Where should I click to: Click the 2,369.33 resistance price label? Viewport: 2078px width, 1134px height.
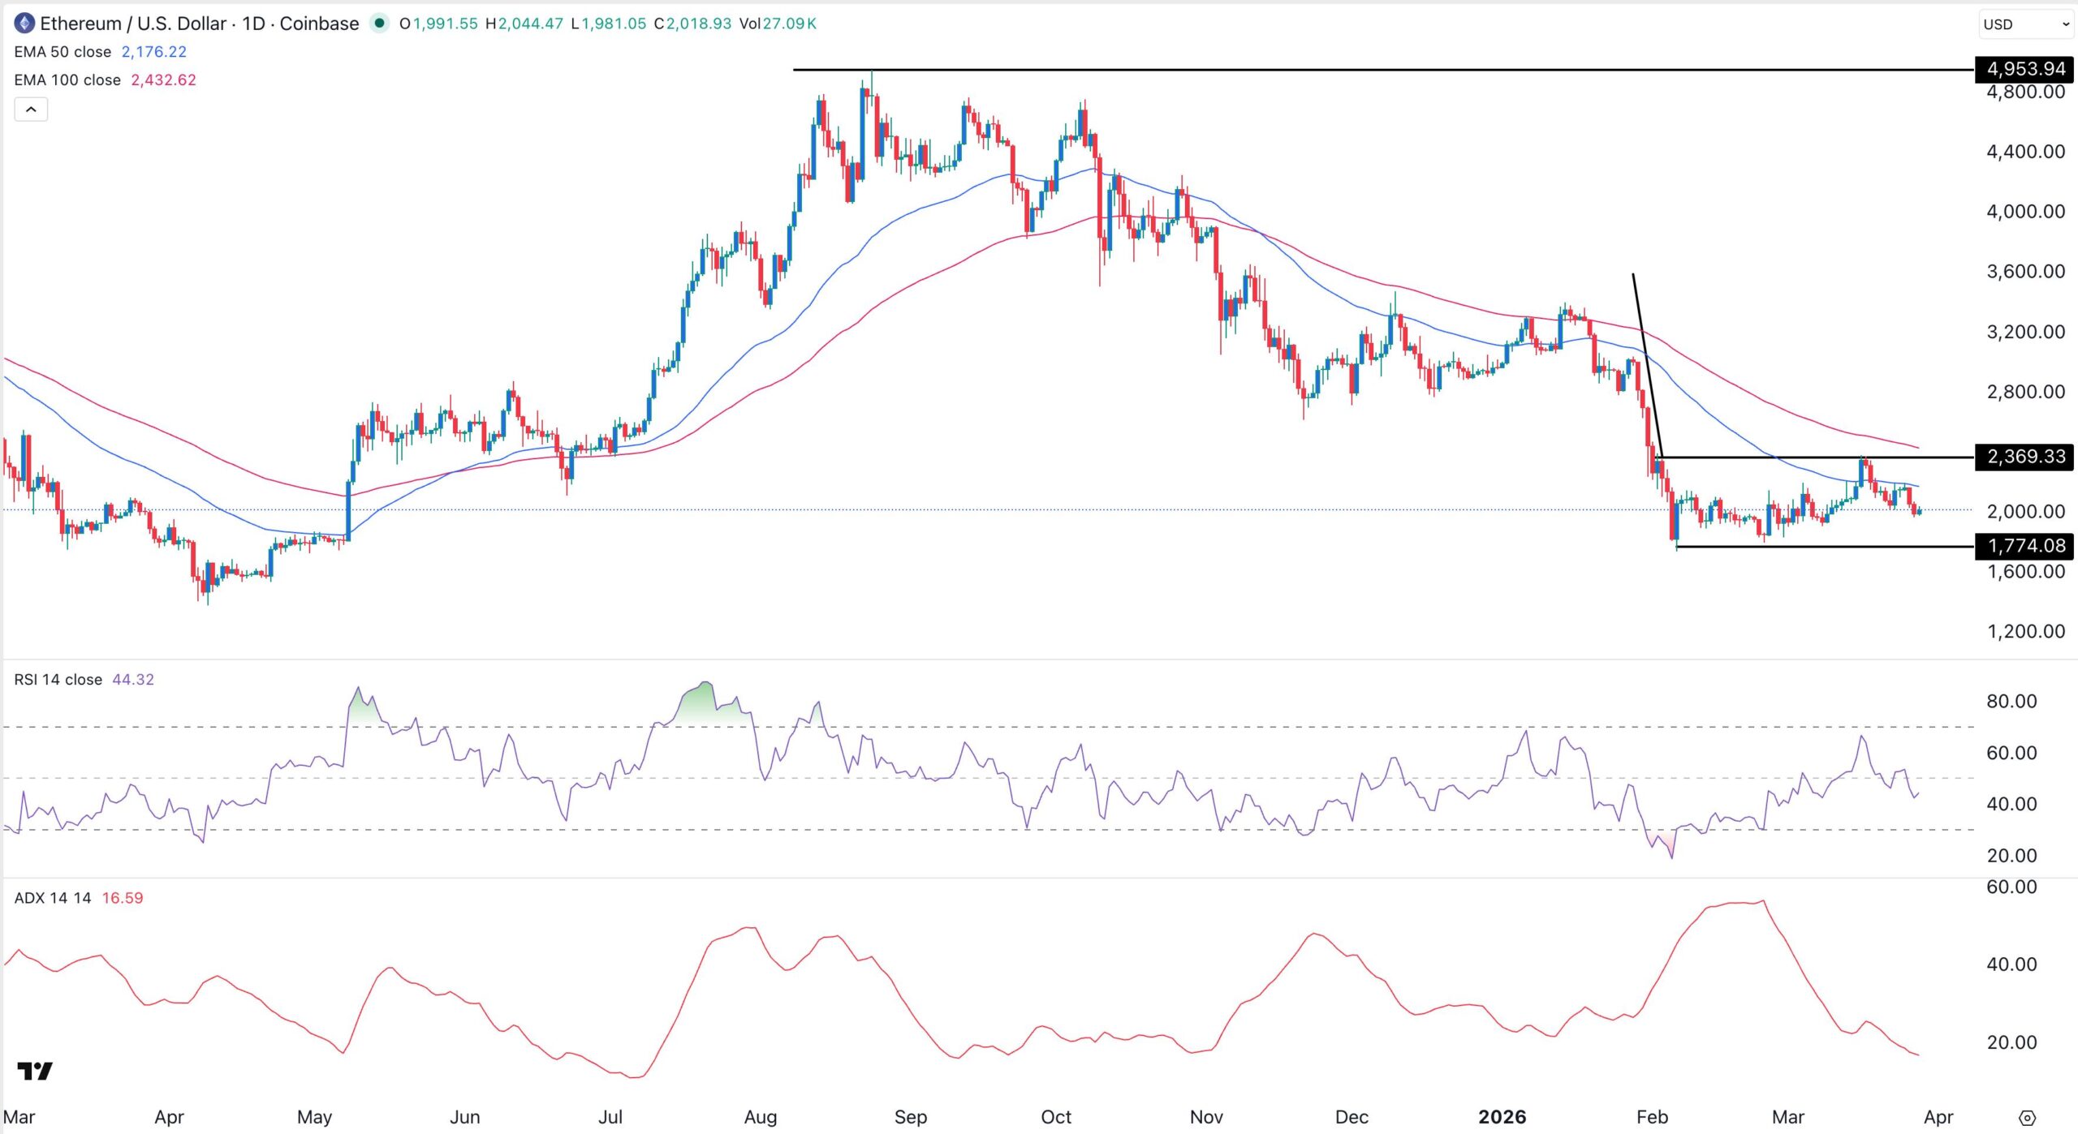(x=2024, y=457)
